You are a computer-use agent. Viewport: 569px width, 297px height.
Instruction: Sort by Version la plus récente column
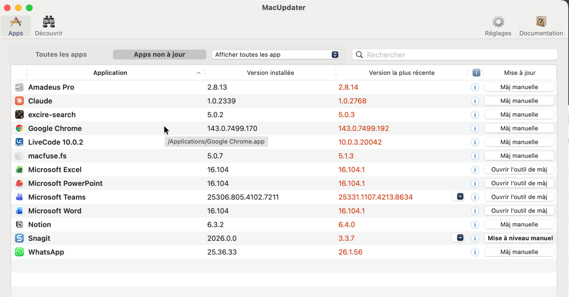401,73
